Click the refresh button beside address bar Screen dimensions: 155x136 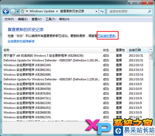pos(102,11)
